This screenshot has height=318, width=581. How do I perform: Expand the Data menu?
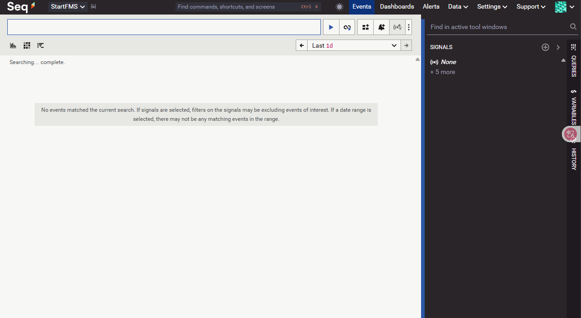tap(458, 7)
